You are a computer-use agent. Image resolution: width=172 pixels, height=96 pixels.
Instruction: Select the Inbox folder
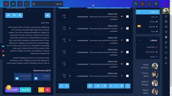pos(148,12)
